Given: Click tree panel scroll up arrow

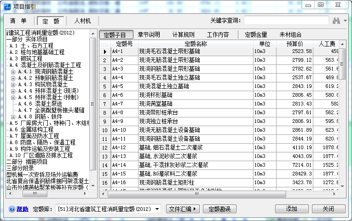Looking at the screenshot, I should pos(93,34).
